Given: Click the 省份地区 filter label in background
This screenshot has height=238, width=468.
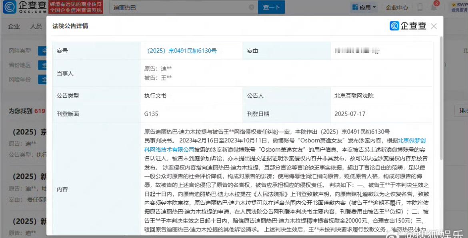Looking at the screenshot, I should point(20,65).
